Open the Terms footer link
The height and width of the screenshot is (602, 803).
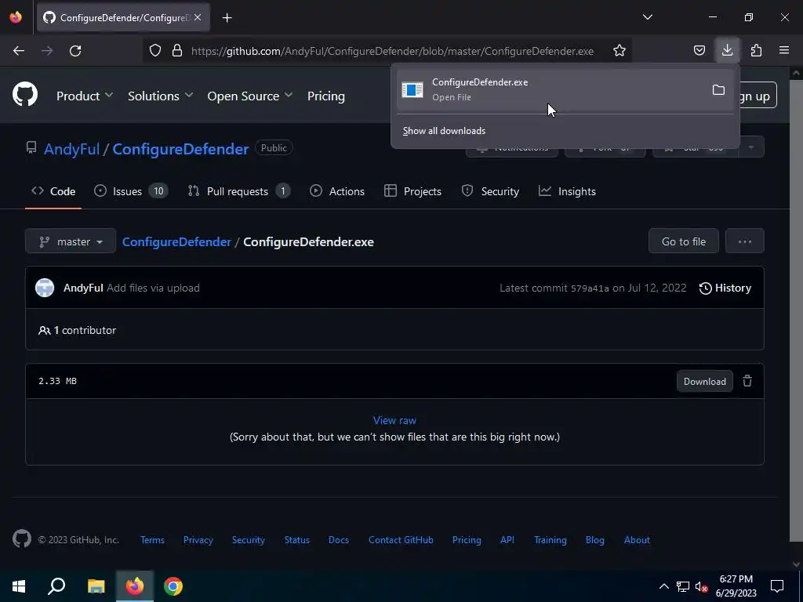coord(153,539)
